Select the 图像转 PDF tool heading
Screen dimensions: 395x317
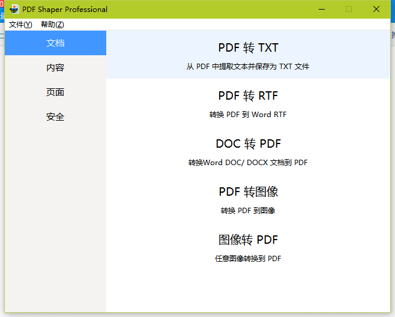(x=248, y=240)
